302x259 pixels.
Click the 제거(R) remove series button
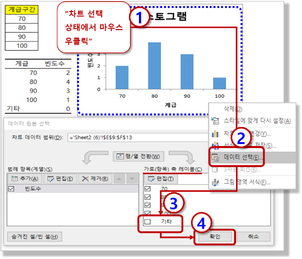pyautogui.click(x=95, y=179)
